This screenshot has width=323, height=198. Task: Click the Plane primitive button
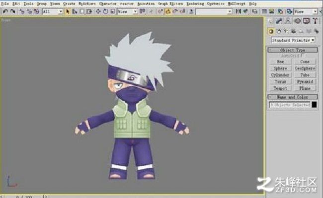tap(305, 88)
